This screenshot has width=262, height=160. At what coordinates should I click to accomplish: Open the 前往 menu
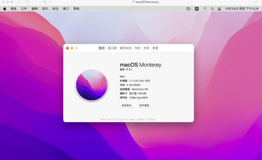pos(55,9)
